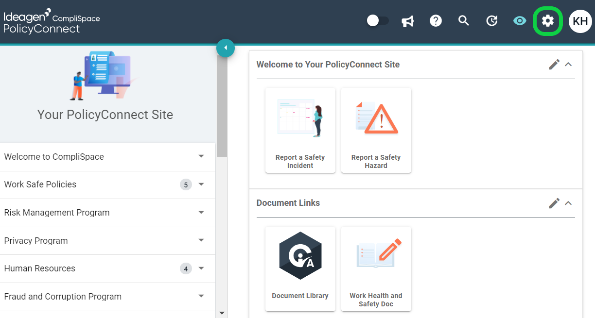Click the sidebar site illustration image

(103, 76)
